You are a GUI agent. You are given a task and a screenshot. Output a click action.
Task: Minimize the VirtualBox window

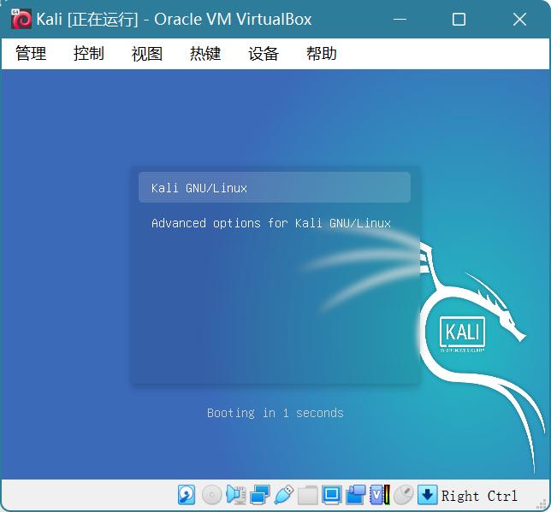(400, 20)
